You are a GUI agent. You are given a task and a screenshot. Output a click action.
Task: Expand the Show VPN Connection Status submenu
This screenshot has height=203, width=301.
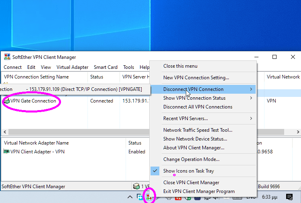point(251,98)
